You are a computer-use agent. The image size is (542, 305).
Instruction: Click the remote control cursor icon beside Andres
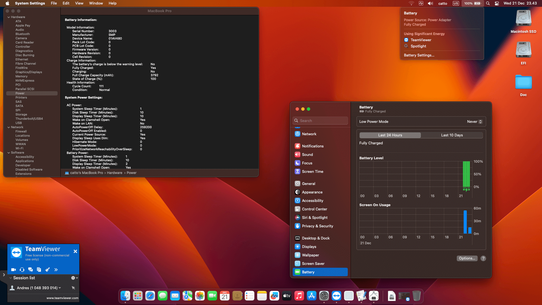[x=73, y=288]
